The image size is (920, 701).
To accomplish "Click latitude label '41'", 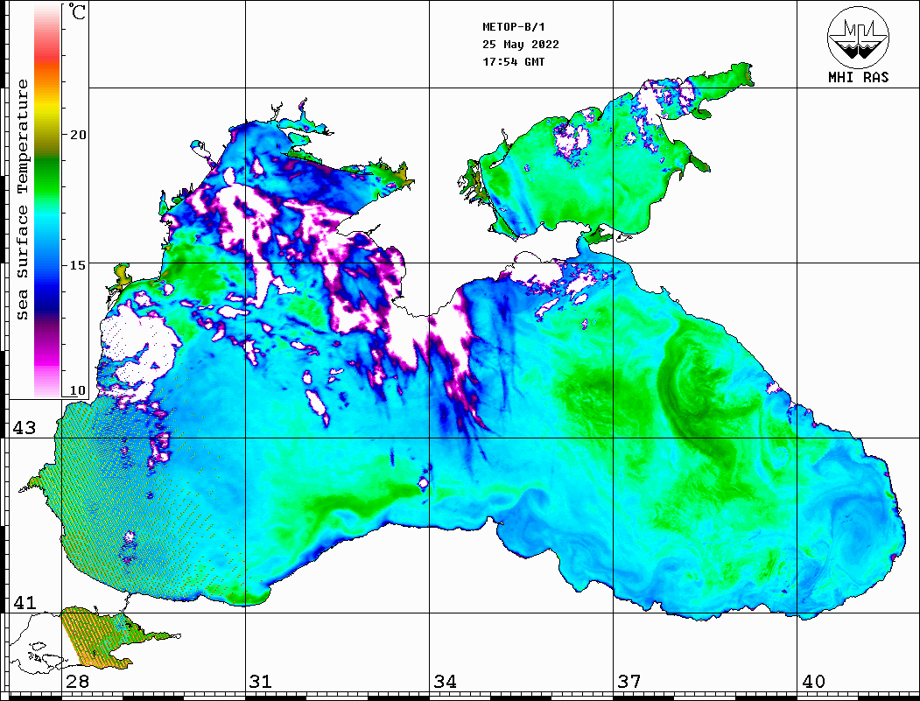I will click(24, 602).
